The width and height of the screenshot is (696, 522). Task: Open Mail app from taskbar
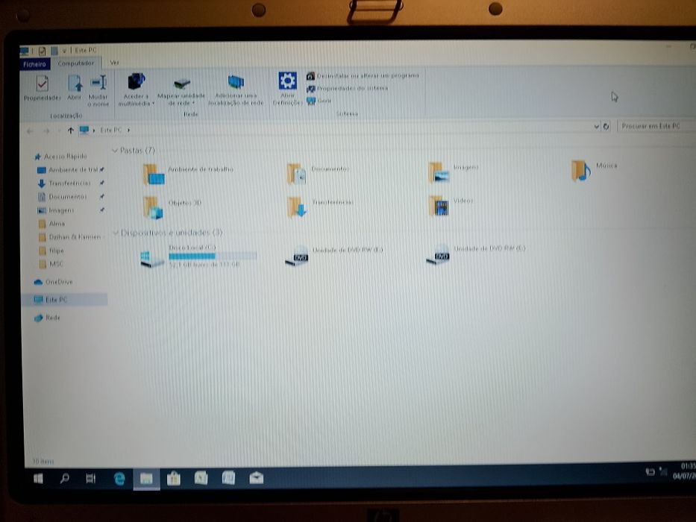(x=256, y=478)
